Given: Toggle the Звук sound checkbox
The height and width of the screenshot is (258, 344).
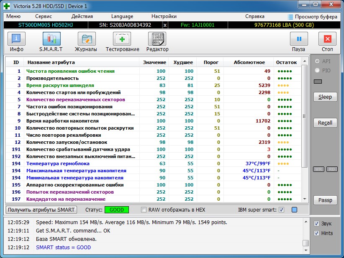Looking at the screenshot, I should (316, 224).
